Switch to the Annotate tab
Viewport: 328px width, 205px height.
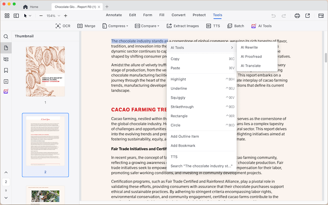(x=113, y=15)
